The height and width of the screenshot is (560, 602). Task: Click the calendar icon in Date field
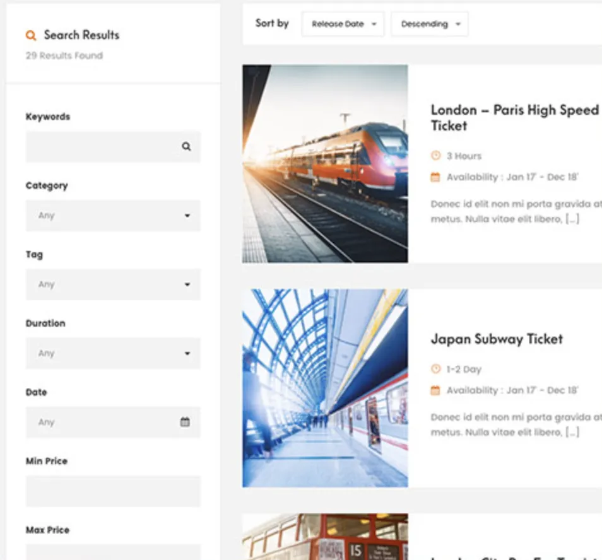185,422
